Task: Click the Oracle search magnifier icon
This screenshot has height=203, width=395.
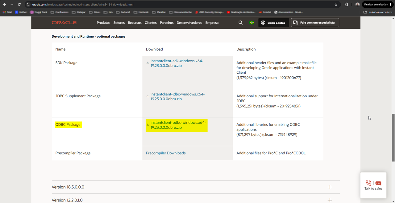Action: point(240,22)
